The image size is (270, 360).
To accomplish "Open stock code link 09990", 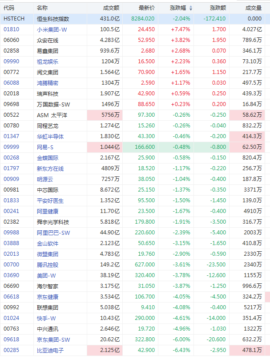I will click(x=12, y=61).
